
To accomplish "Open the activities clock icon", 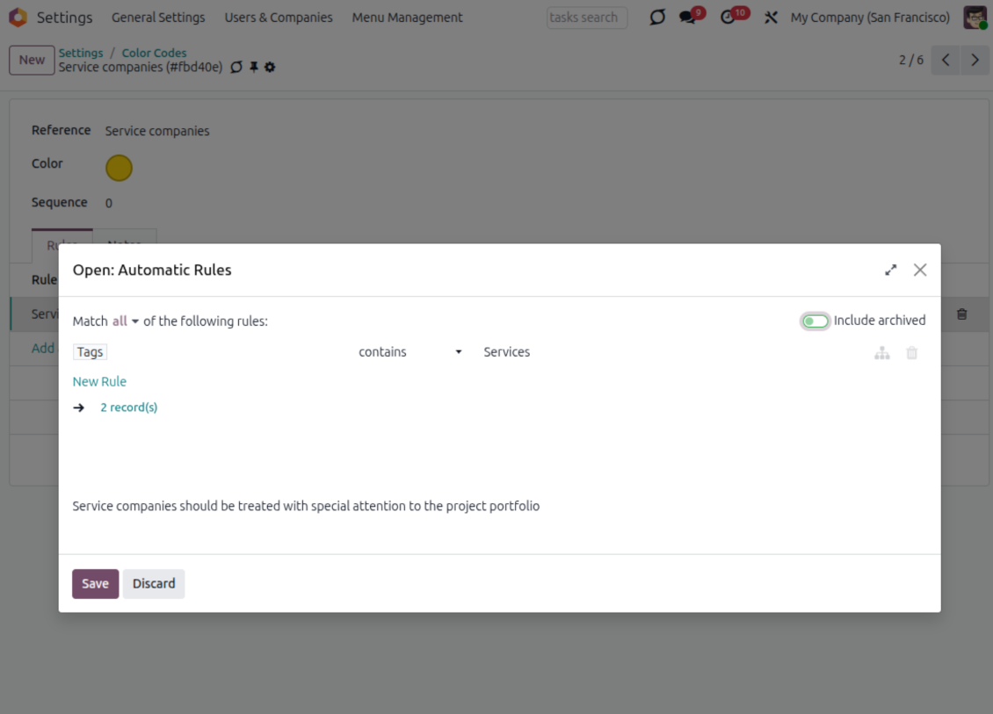I will point(728,18).
